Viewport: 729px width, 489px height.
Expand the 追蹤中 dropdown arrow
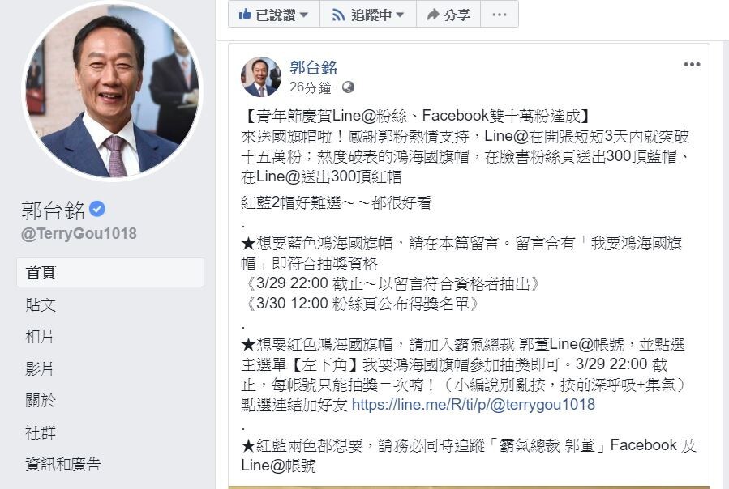(x=400, y=15)
